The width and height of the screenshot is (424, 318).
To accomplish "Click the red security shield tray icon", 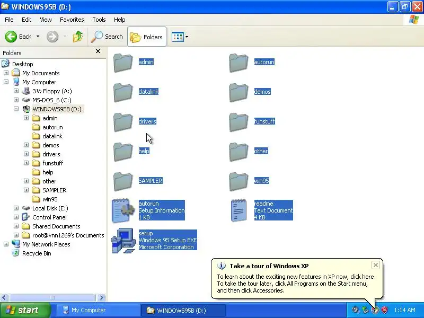I will pyautogui.click(x=385, y=310).
